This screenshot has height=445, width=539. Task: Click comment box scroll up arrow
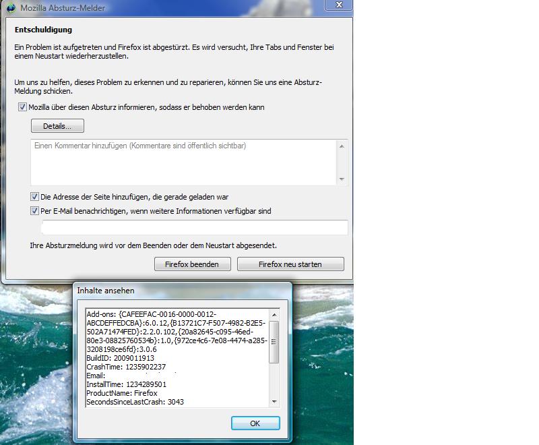coord(342,146)
